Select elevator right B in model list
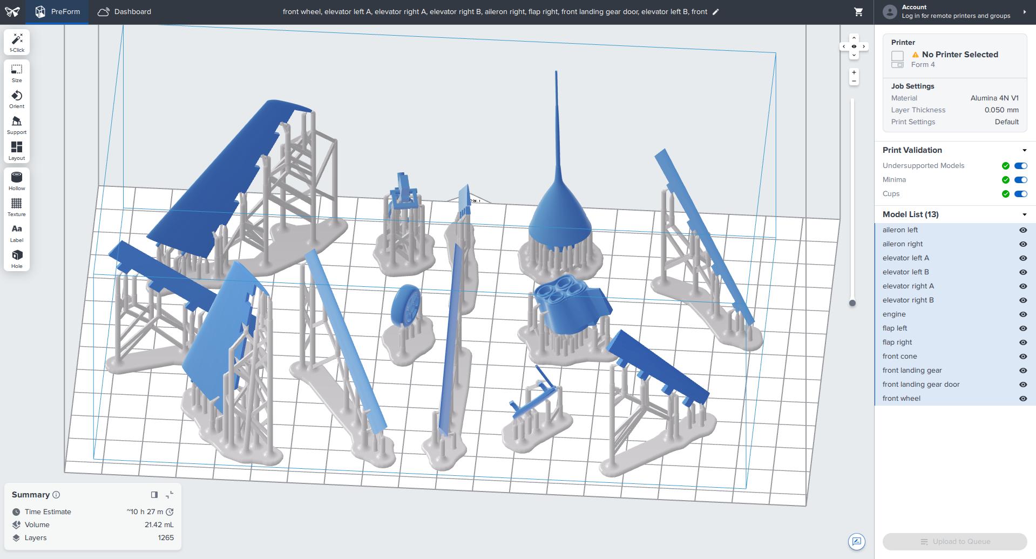Image resolution: width=1036 pixels, height=559 pixels. (955, 300)
